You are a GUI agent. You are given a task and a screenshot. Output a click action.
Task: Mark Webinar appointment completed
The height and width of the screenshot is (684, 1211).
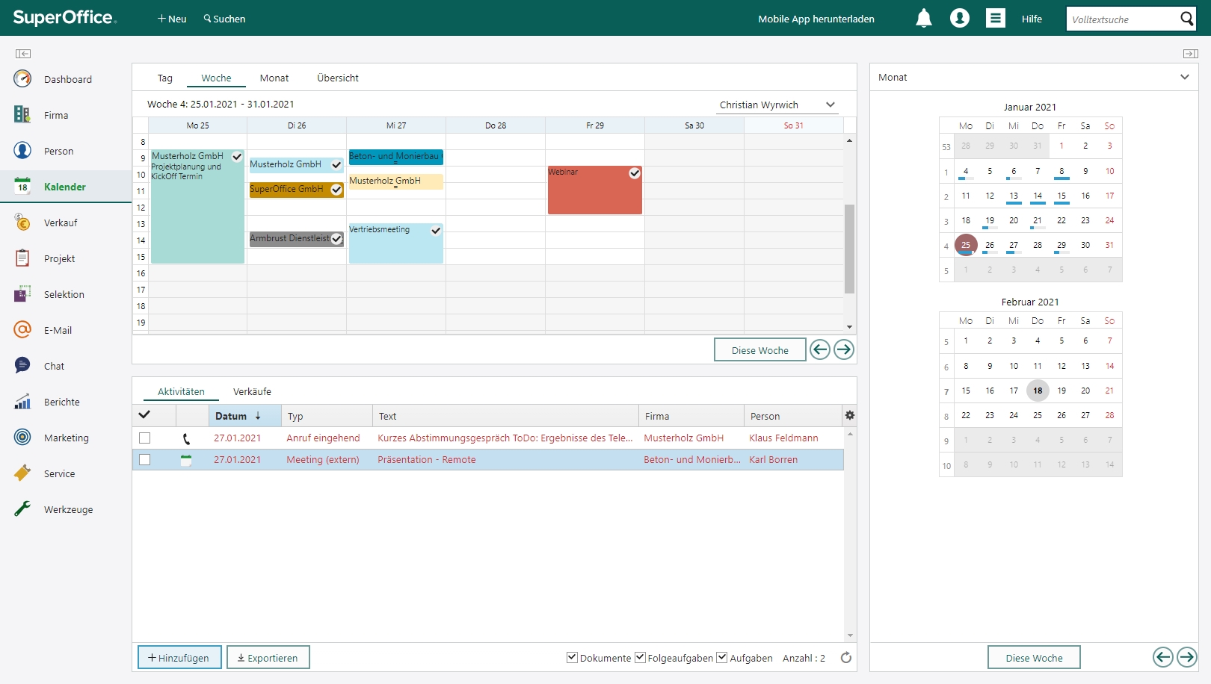click(x=635, y=173)
